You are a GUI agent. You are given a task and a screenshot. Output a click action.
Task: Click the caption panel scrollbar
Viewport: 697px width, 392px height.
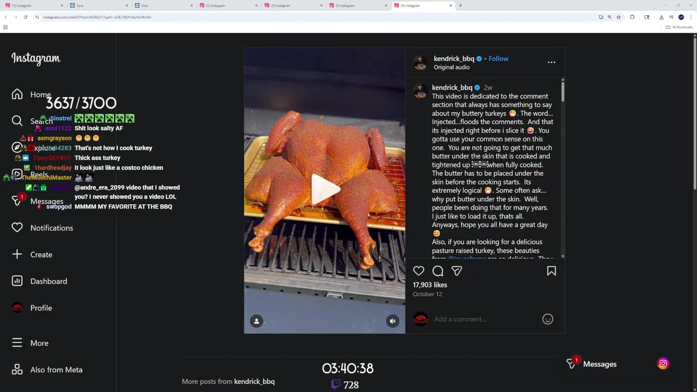click(x=563, y=90)
